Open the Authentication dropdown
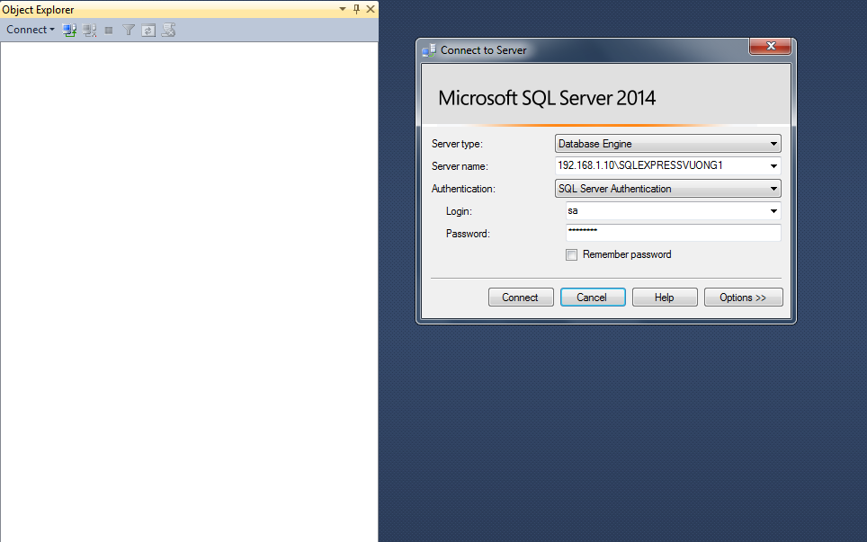Viewport: 867px width, 542px height. click(x=668, y=189)
